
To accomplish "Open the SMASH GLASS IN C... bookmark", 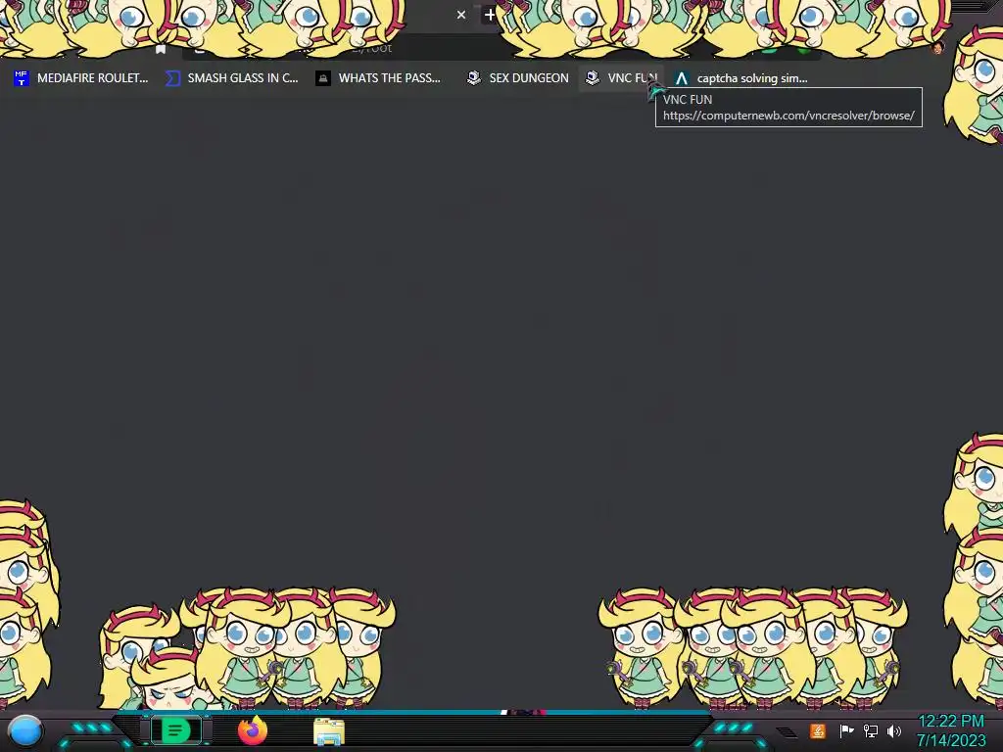I will coord(231,78).
